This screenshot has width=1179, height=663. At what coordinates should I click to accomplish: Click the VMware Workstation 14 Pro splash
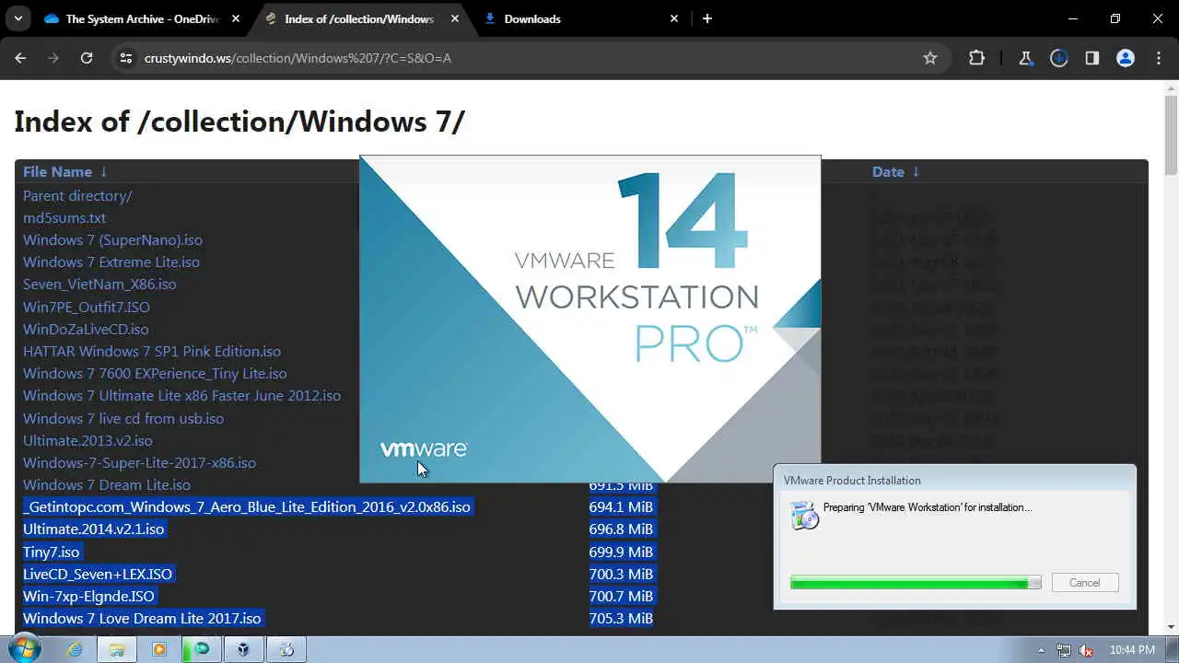tap(589, 319)
